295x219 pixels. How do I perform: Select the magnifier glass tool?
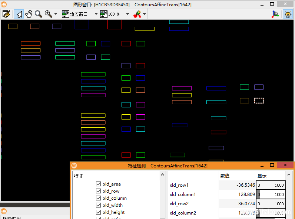39,14
